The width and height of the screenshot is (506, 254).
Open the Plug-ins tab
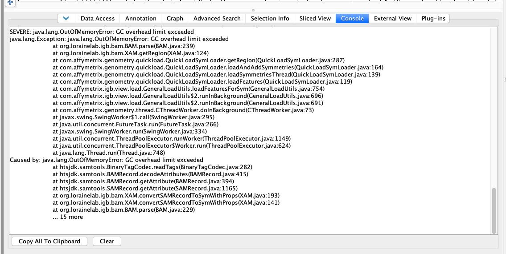[433, 18]
